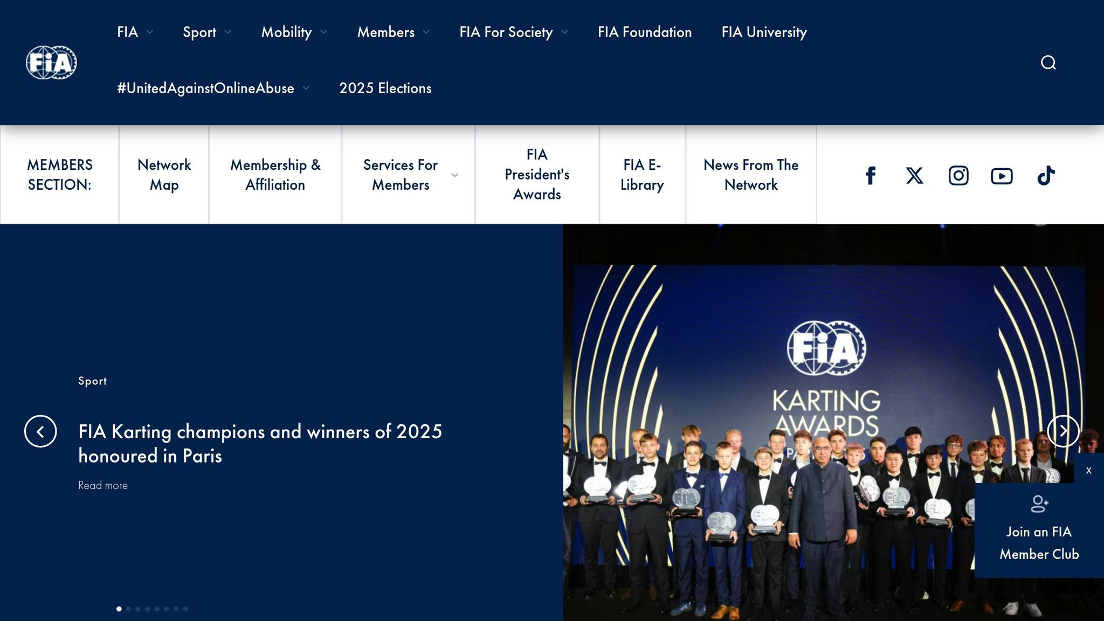
Task: Open the Network Map page
Action: pyautogui.click(x=164, y=175)
